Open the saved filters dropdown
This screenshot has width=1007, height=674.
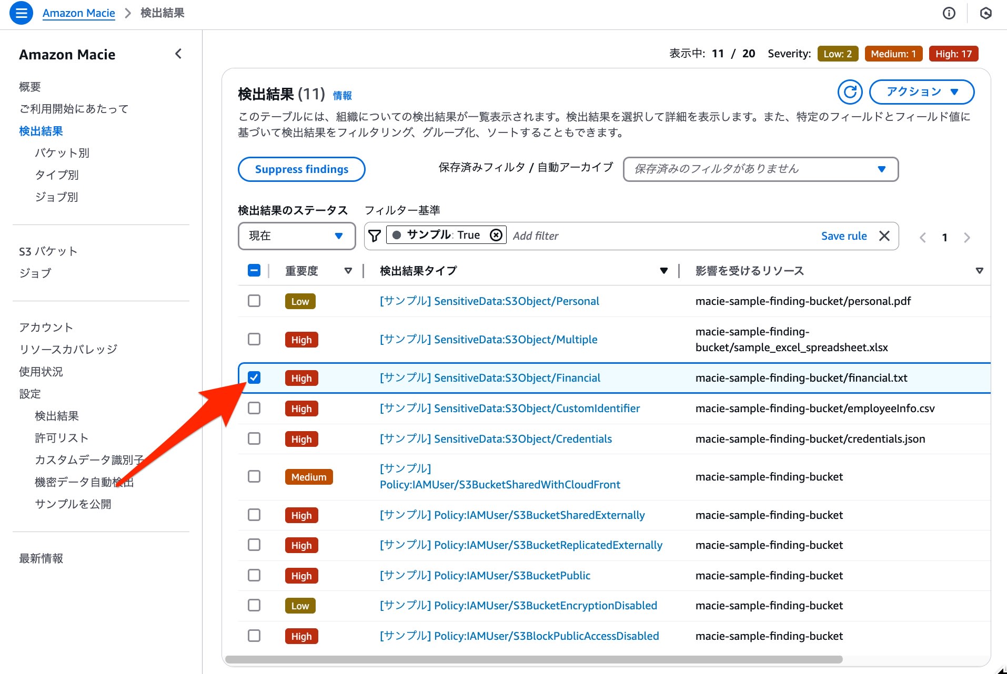tap(760, 169)
